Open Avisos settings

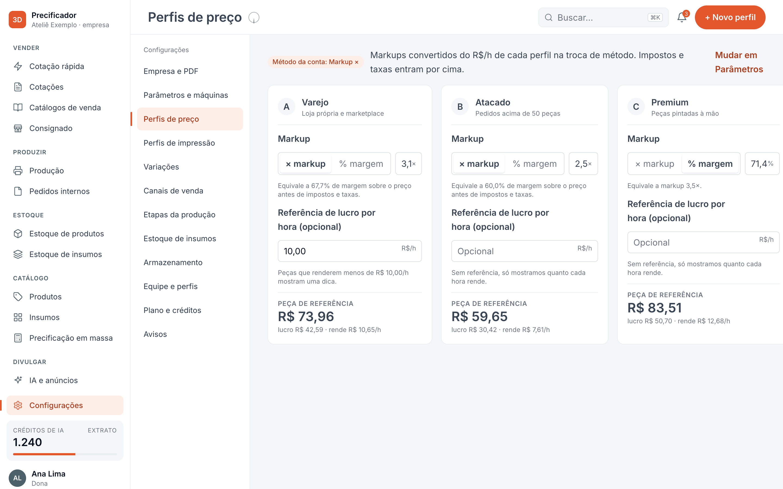(x=190, y=334)
